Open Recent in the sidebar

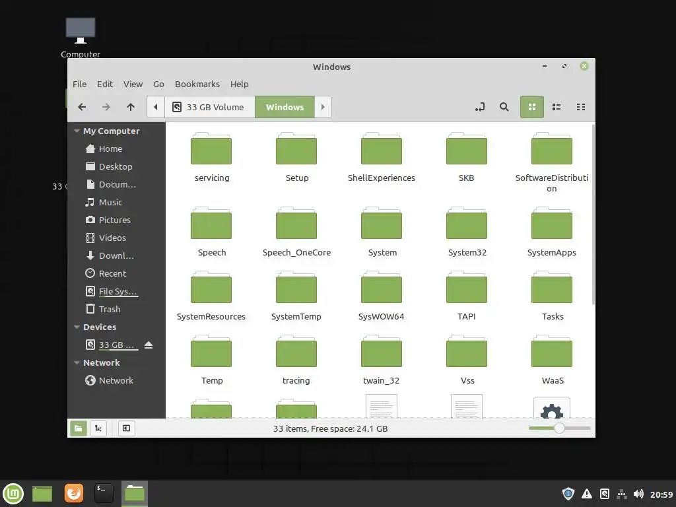click(x=116, y=273)
